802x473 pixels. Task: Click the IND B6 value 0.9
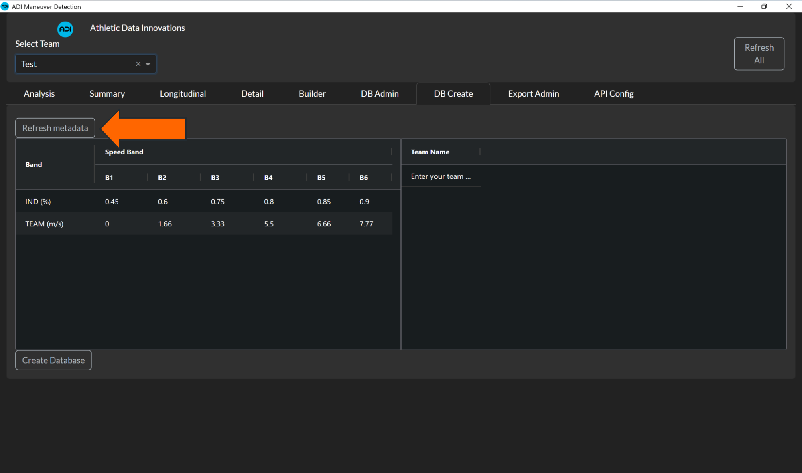pyautogui.click(x=364, y=202)
